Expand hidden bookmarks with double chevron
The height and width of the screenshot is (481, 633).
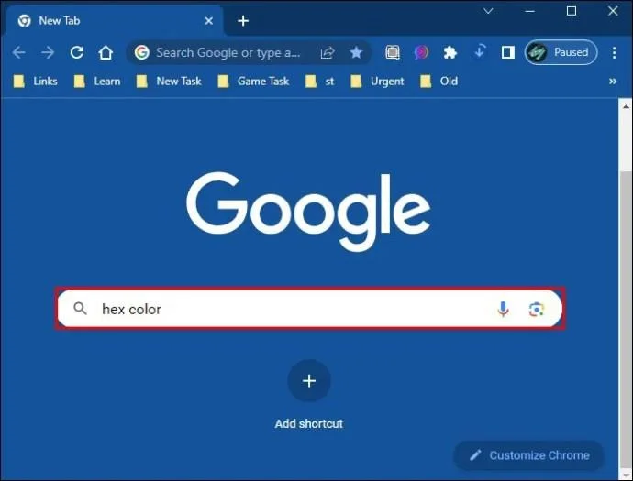(x=613, y=81)
